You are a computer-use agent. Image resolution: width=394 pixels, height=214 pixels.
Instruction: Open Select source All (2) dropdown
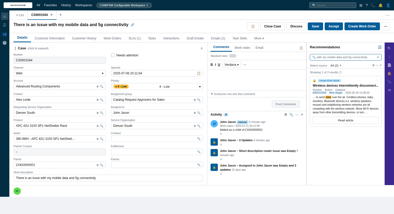click(336, 66)
